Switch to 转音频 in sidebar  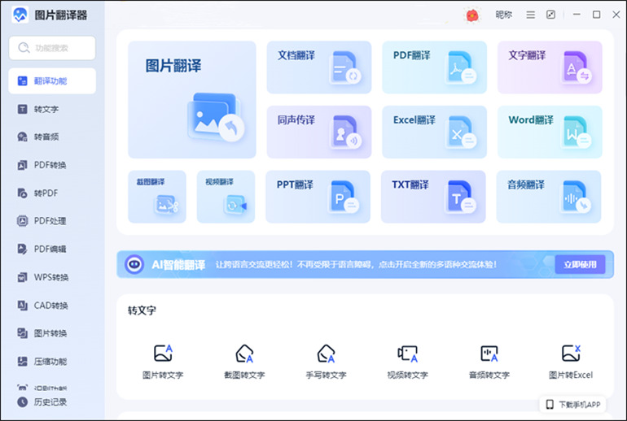pos(52,137)
